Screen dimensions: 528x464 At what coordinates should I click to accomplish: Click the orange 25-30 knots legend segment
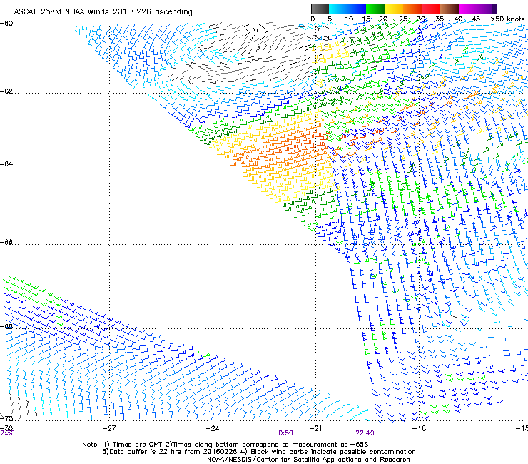coord(412,9)
